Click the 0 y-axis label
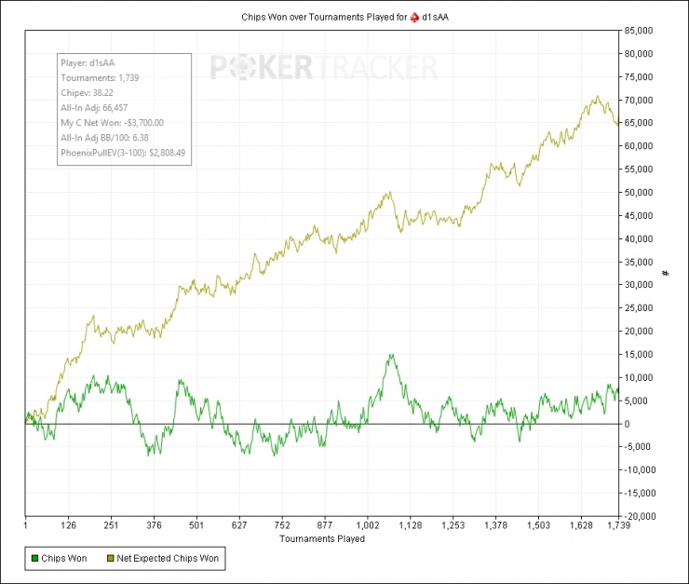This screenshot has height=584, width=689. [x=627, y=424]
